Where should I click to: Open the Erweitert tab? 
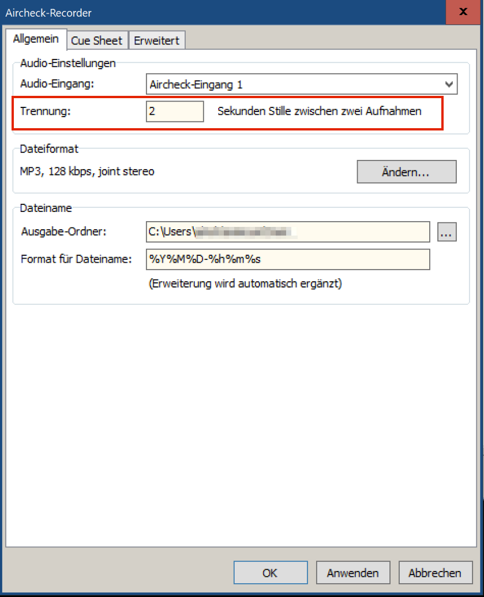[x=156, y=40]
